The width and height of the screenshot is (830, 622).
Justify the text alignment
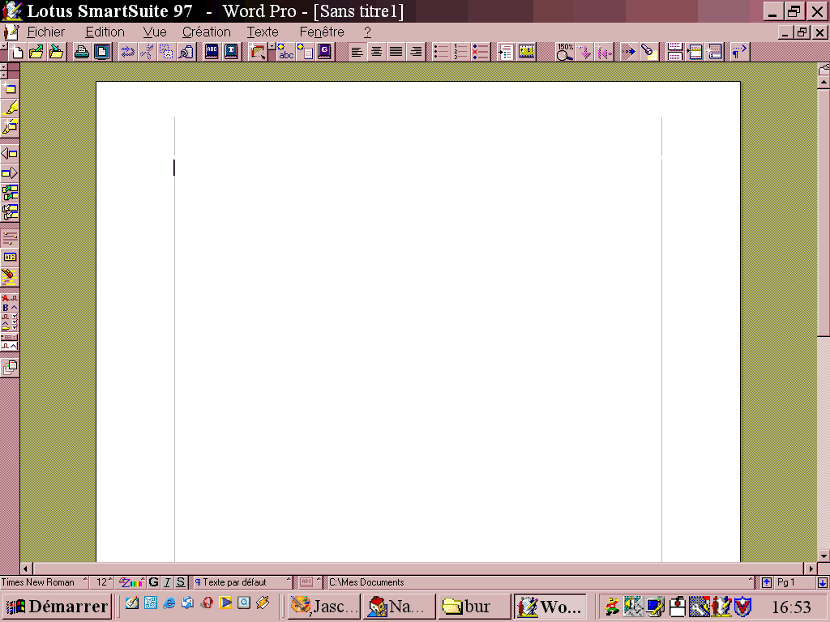tap(396, 52)
